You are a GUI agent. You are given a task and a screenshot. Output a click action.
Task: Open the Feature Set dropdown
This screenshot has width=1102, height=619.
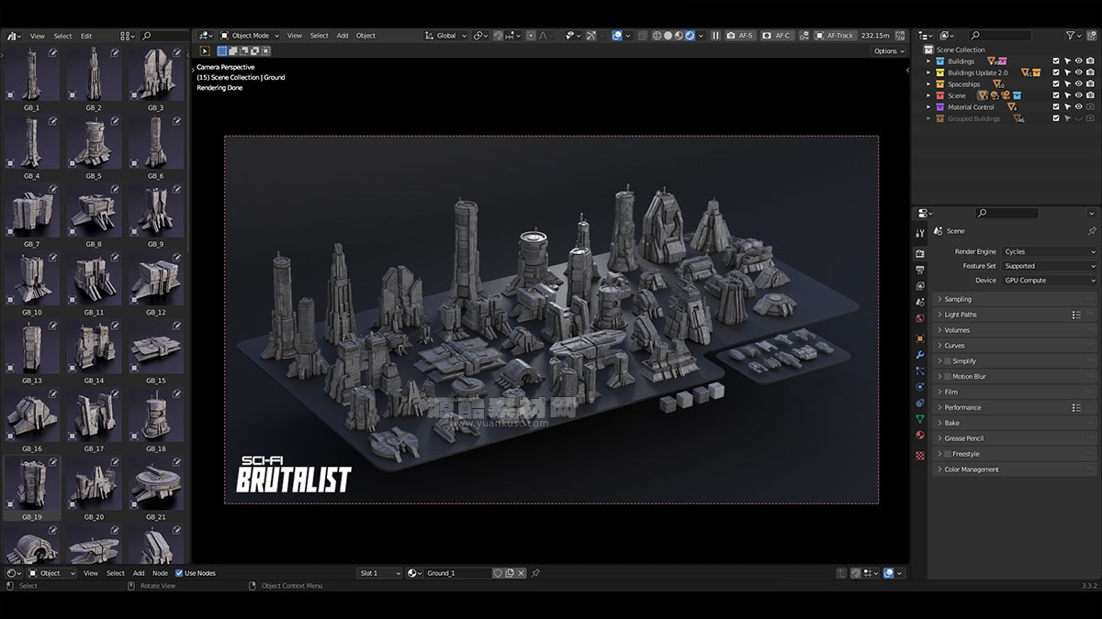click(1049, 266)
